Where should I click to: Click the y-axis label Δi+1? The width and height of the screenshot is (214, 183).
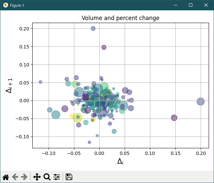click(9, 85)
